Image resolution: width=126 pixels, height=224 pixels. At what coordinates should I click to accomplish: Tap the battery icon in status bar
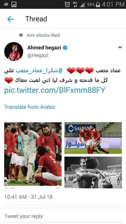click(98, 4)
